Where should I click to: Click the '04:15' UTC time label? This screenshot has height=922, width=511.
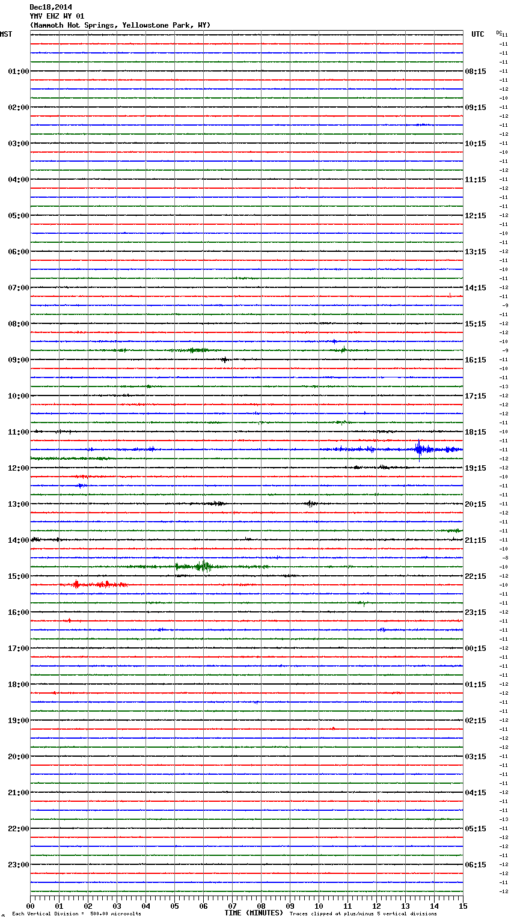coord(476,793)
